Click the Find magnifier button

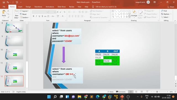[x=164, y=11]
